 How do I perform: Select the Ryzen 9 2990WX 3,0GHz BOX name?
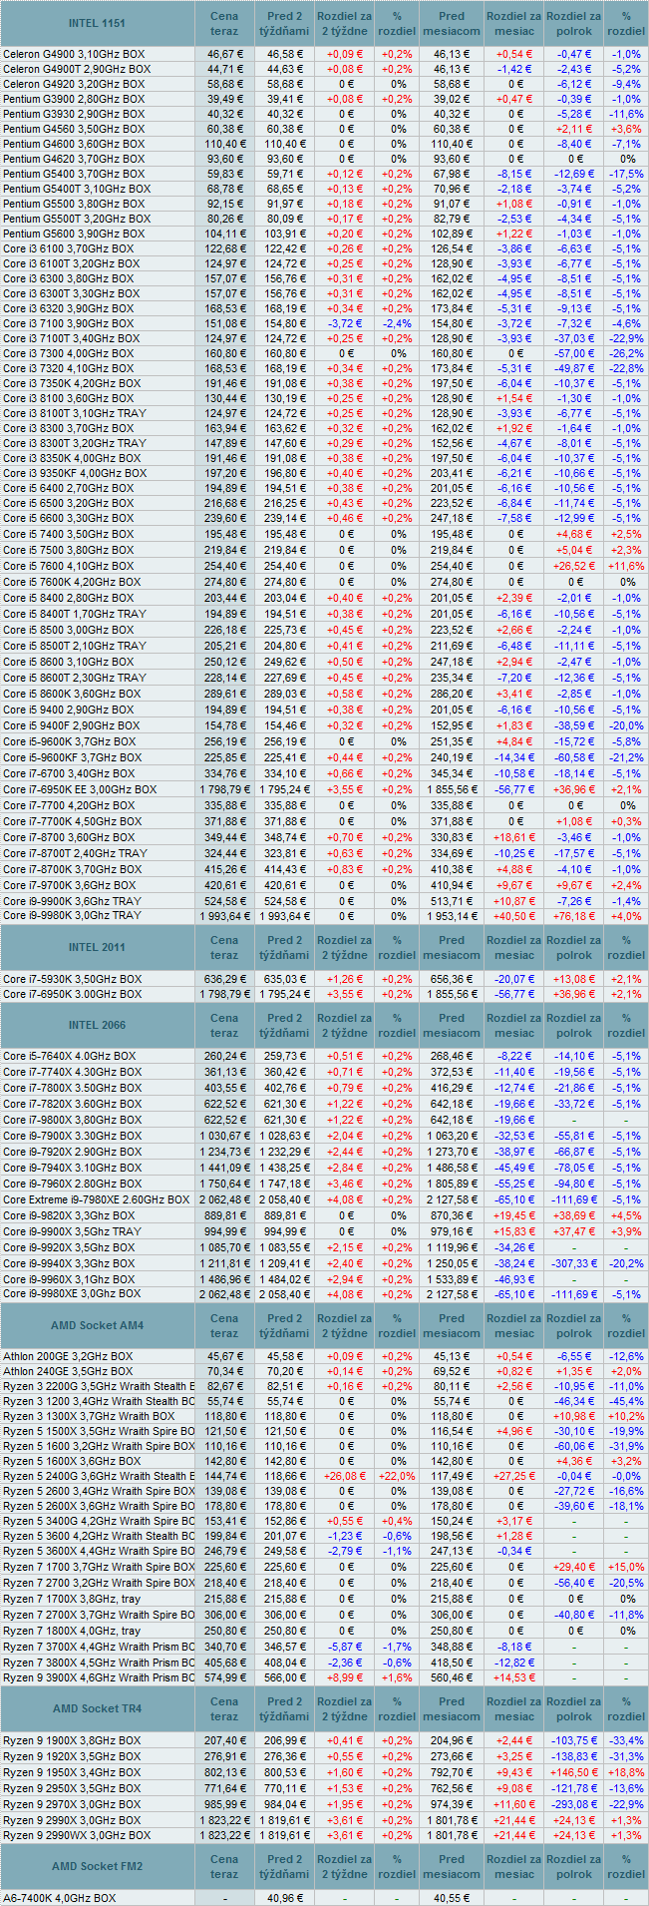(x=77, y=1835)
